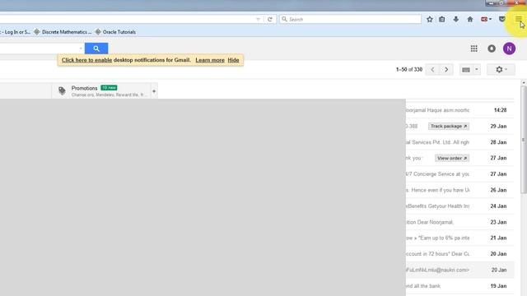Open the Oracle Tutorials bookmark
This screenshot has height=296, width=527.
[x=115, y=32]
